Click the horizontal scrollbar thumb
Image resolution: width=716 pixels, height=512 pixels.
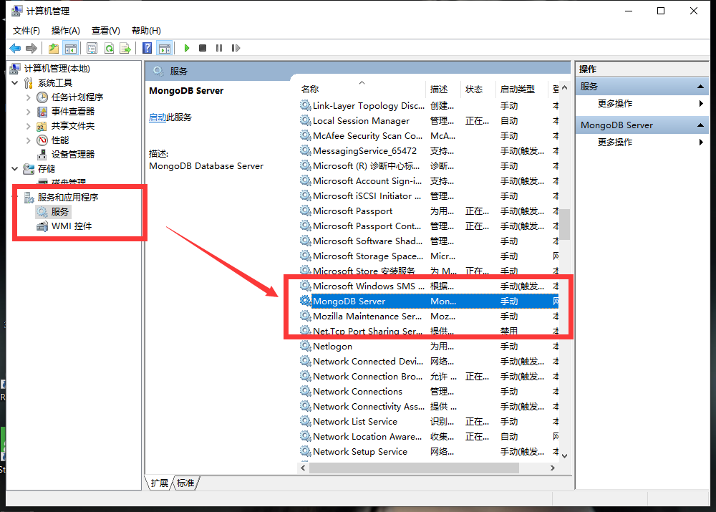414,468
